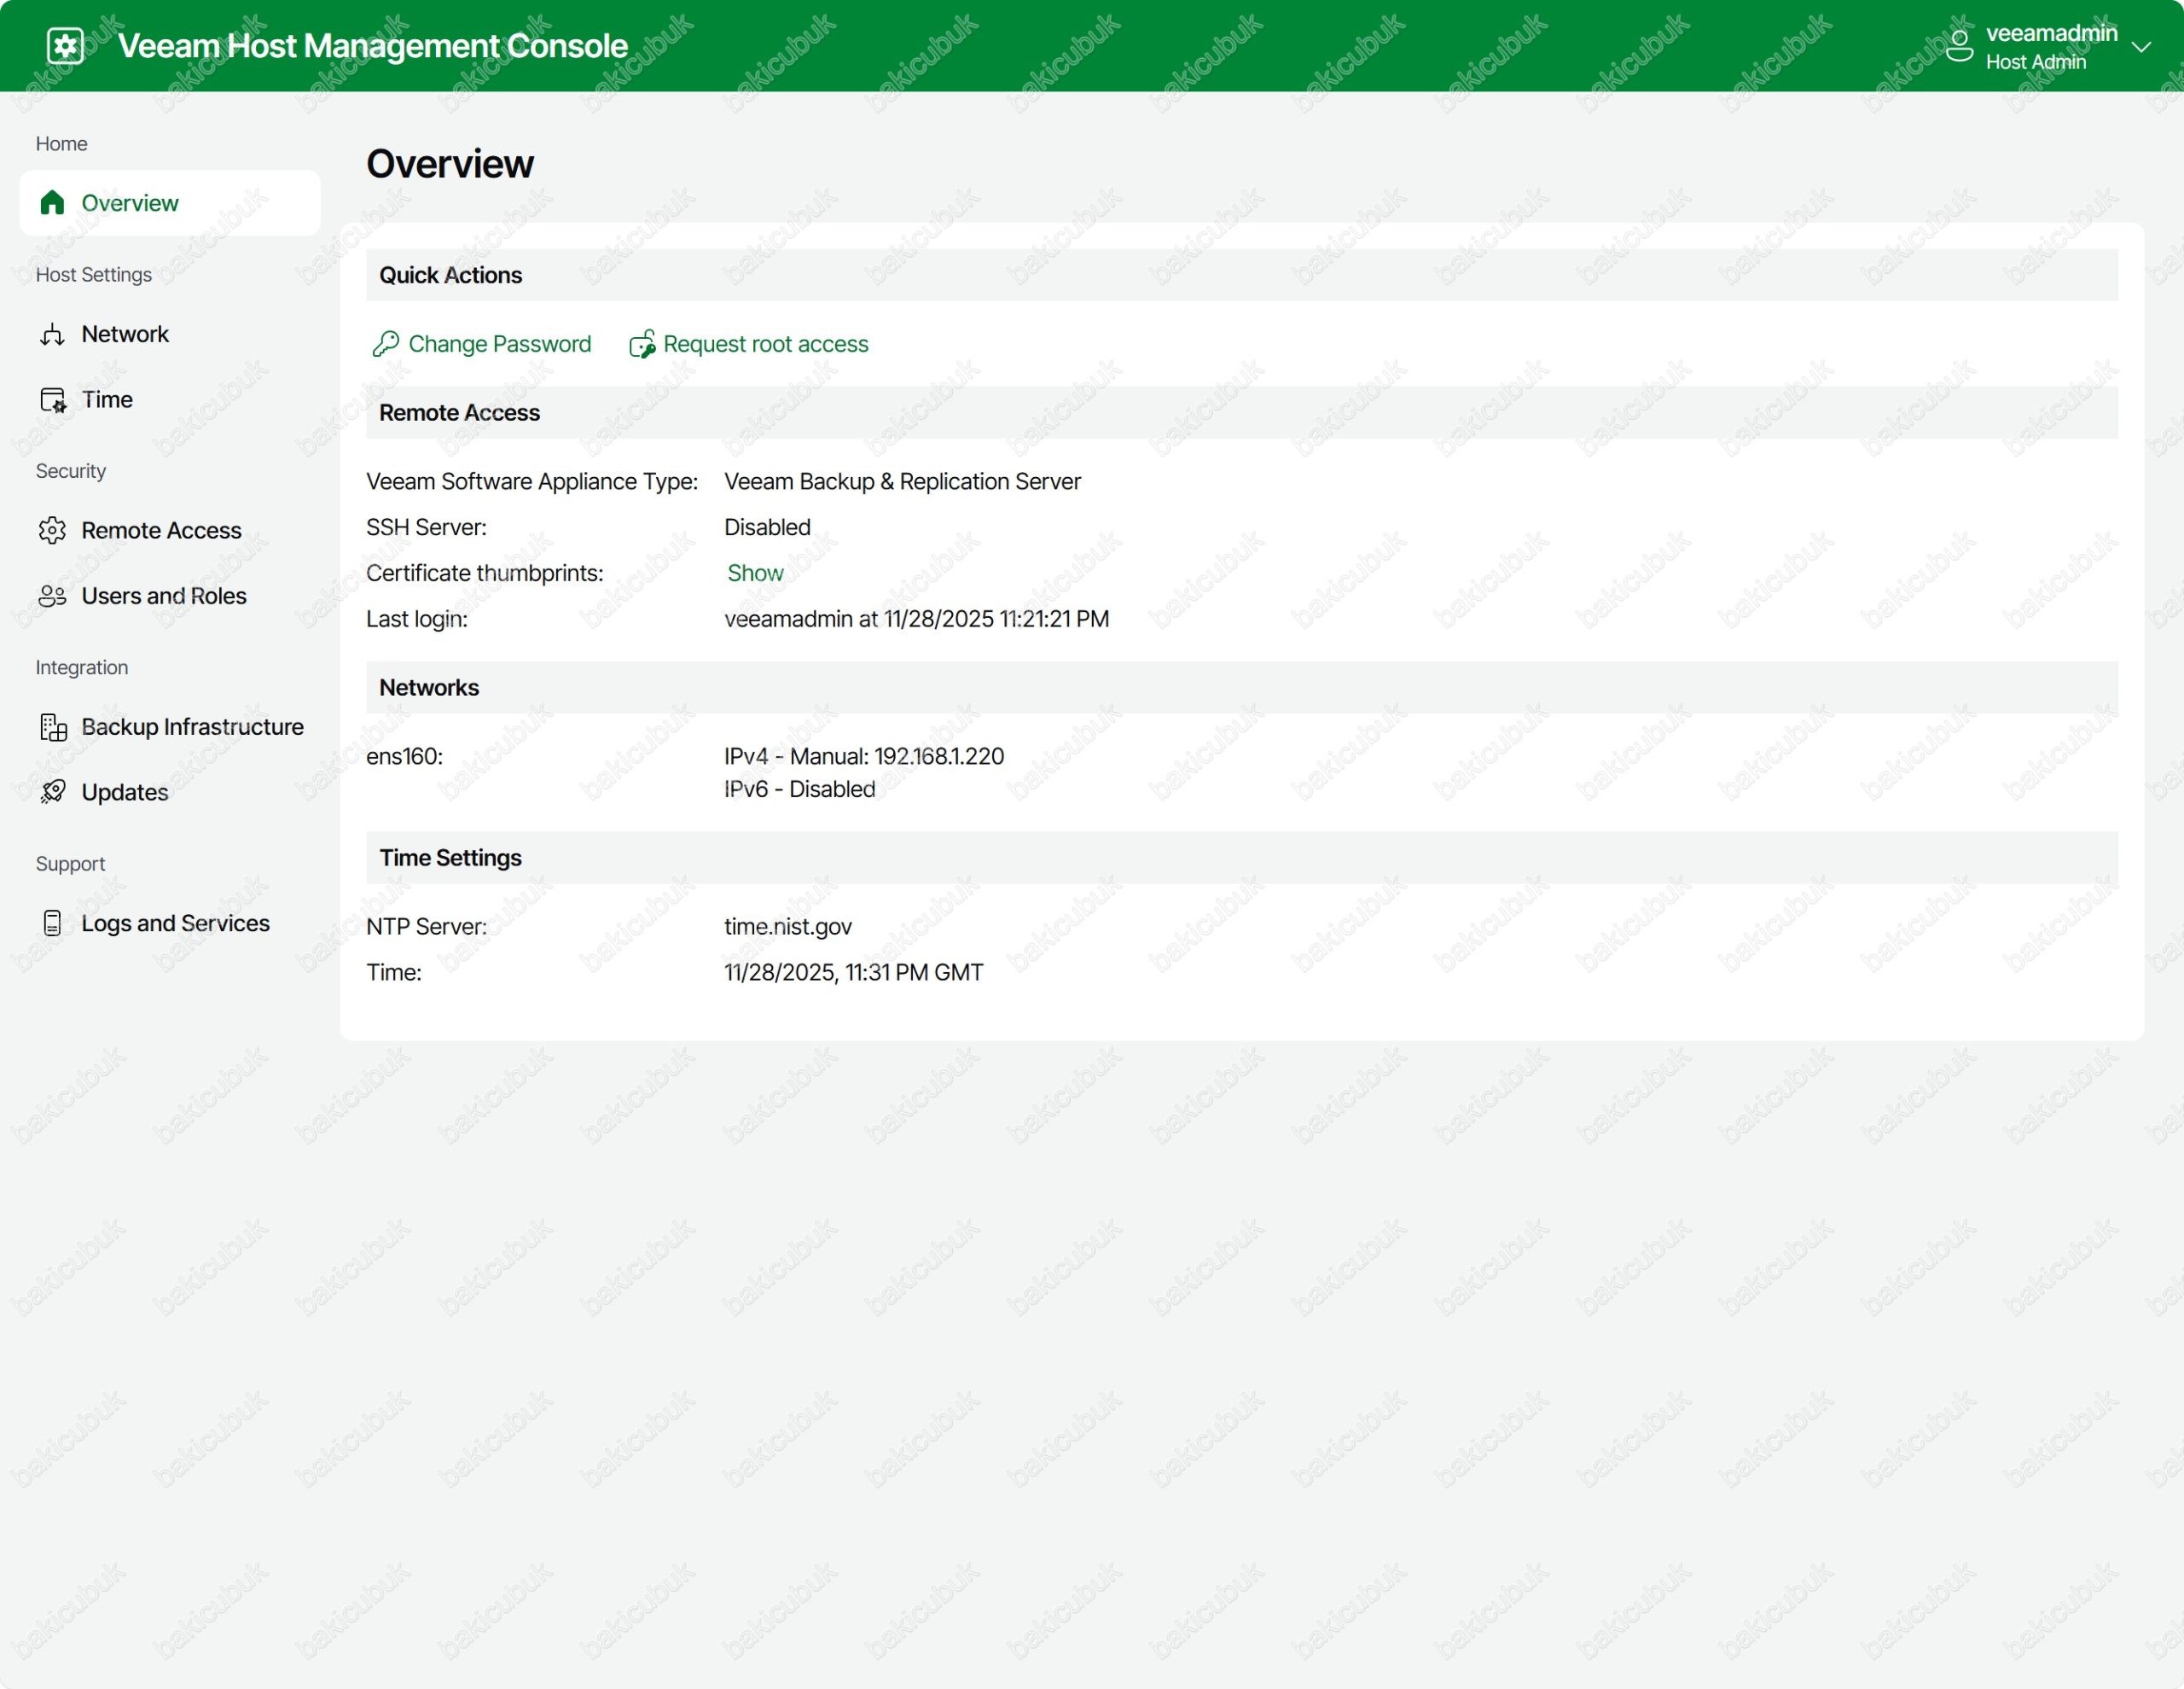Image resolution: width=2184 pixels, height=1689 pixels.
Task: Click the Time calendar-gear icon
Action: tap(52, 400)
